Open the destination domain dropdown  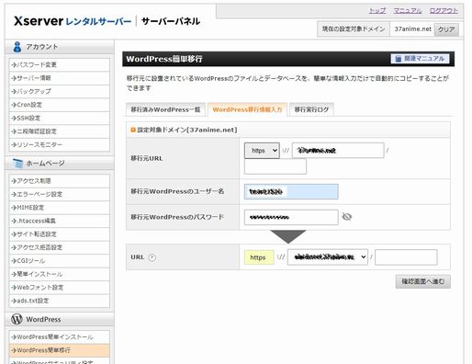pyautogui.click(x=328, y=257)
